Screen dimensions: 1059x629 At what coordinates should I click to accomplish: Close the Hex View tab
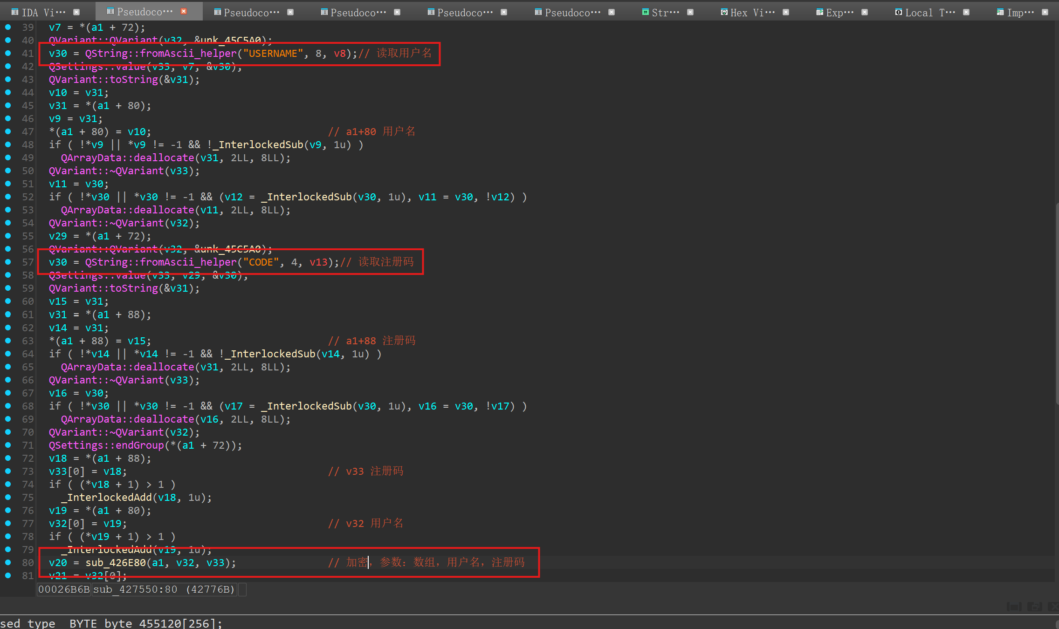click(x=786, y=12)
